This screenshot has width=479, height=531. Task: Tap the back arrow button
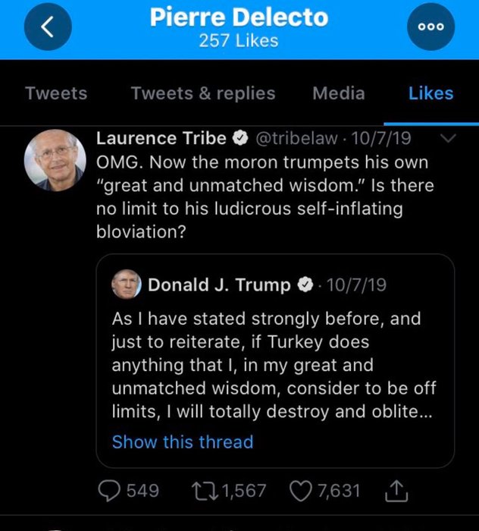point(48,28)
